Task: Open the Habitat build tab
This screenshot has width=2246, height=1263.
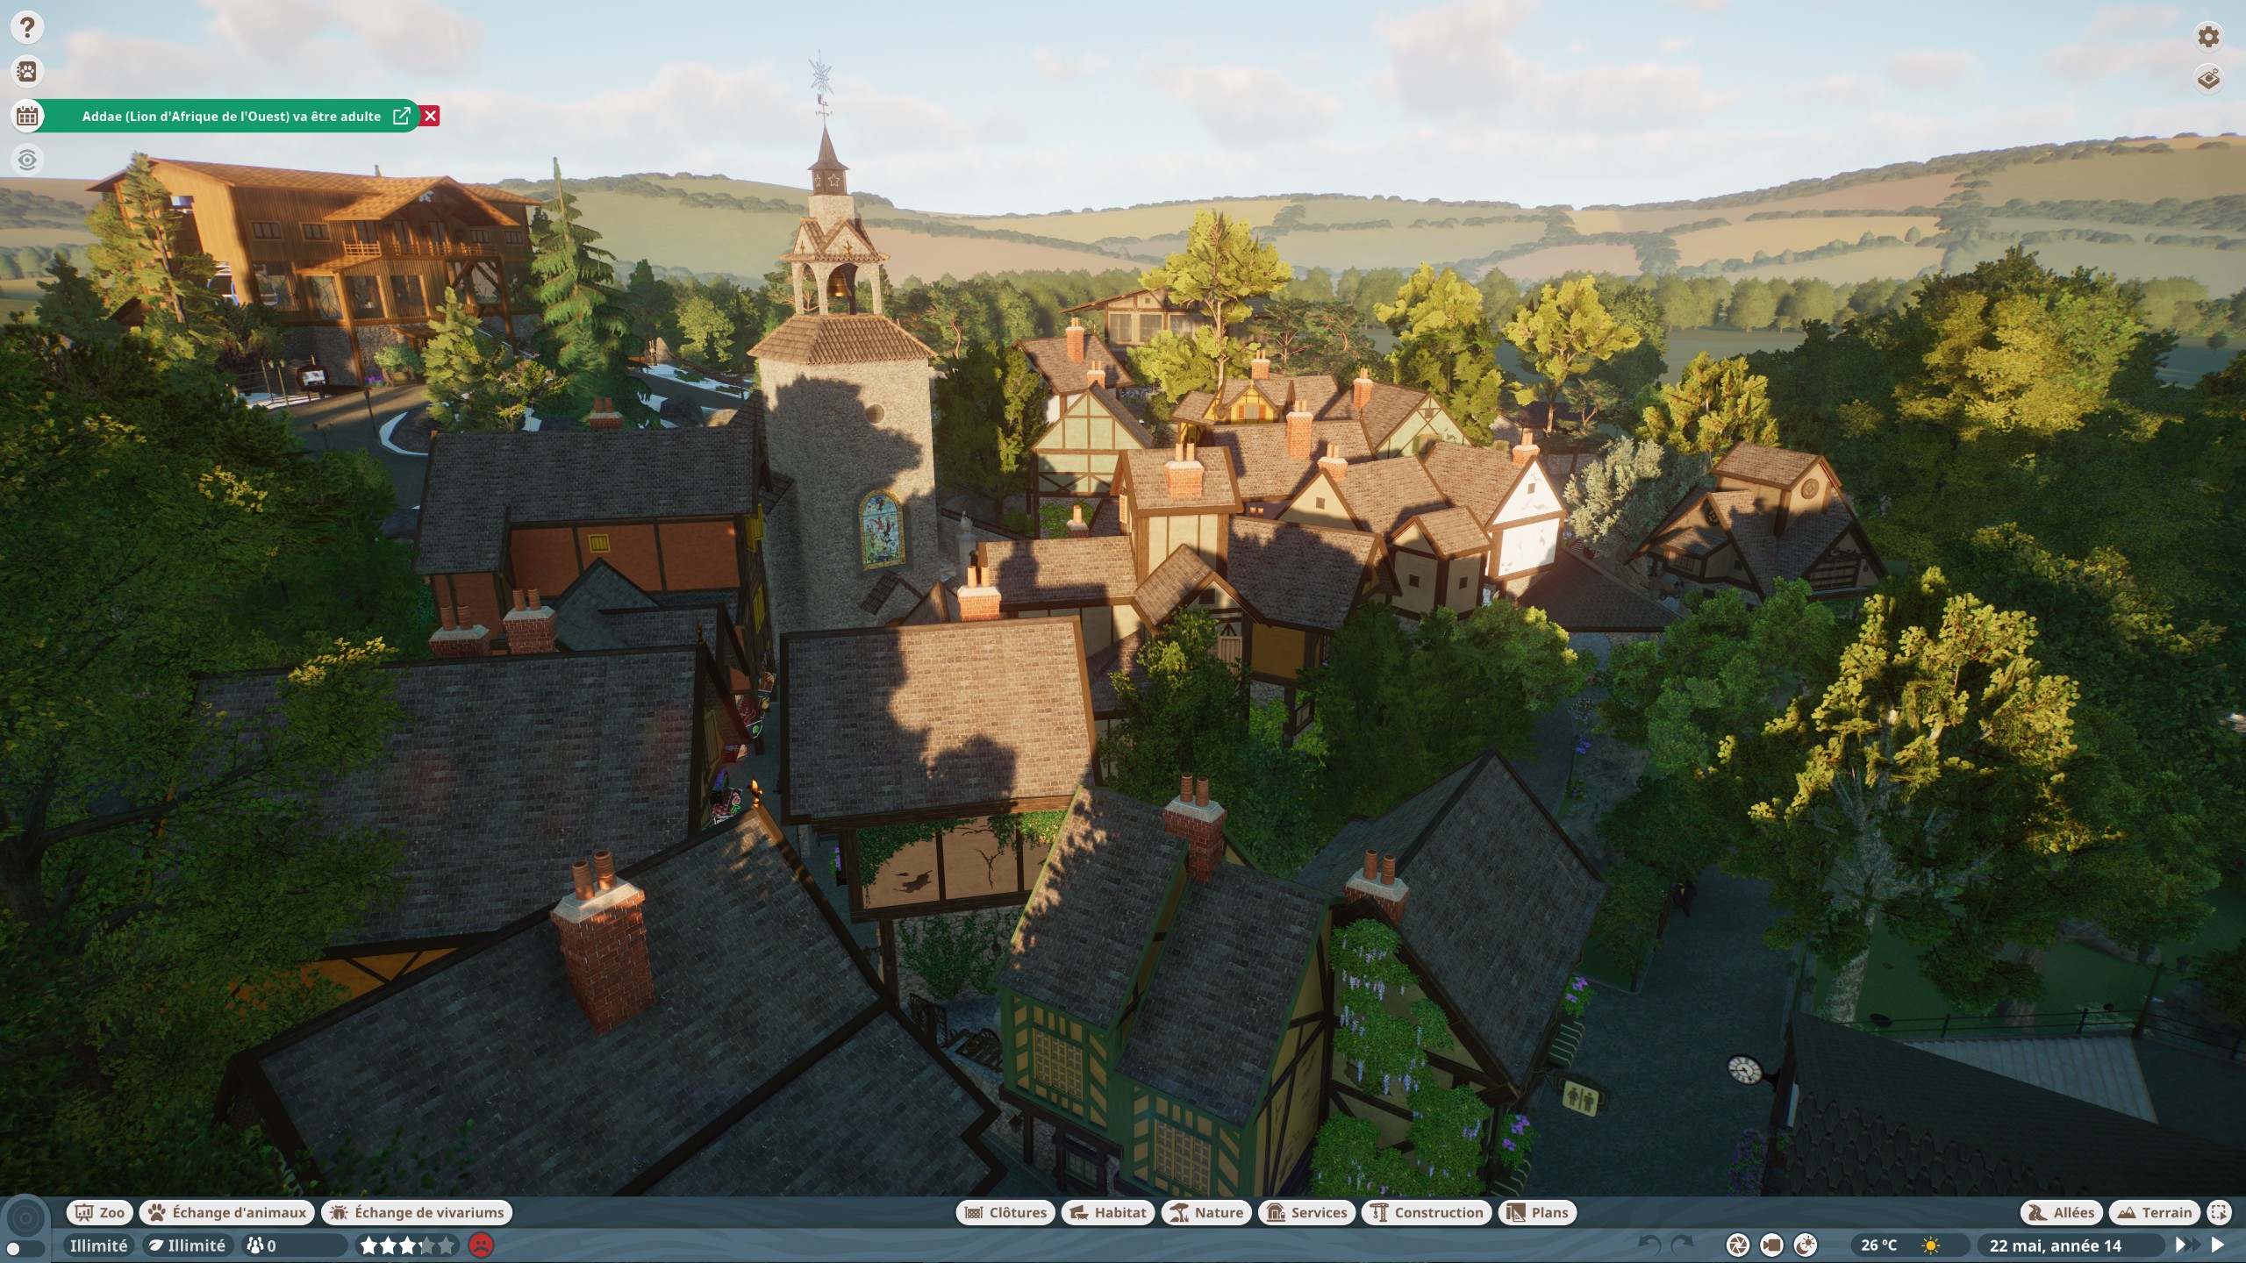Action: click(x=1108, y=1212)
